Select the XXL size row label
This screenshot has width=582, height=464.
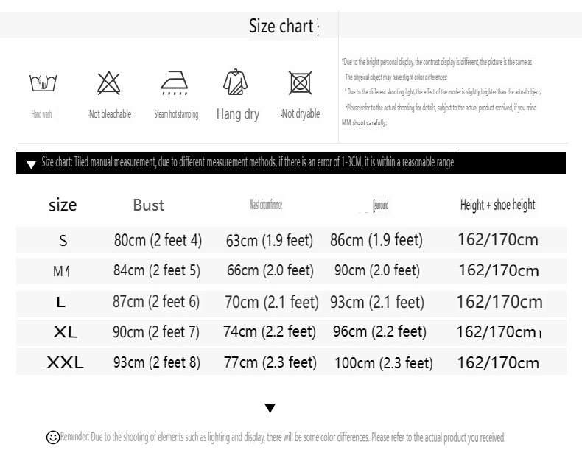[65, 362]
